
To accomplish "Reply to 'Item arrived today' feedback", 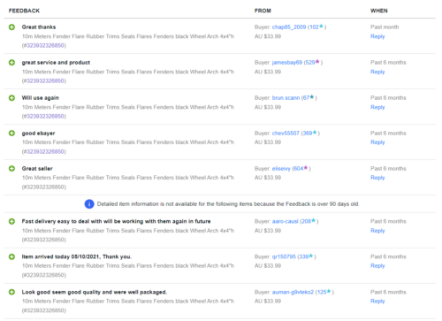I will click(377, 266).
